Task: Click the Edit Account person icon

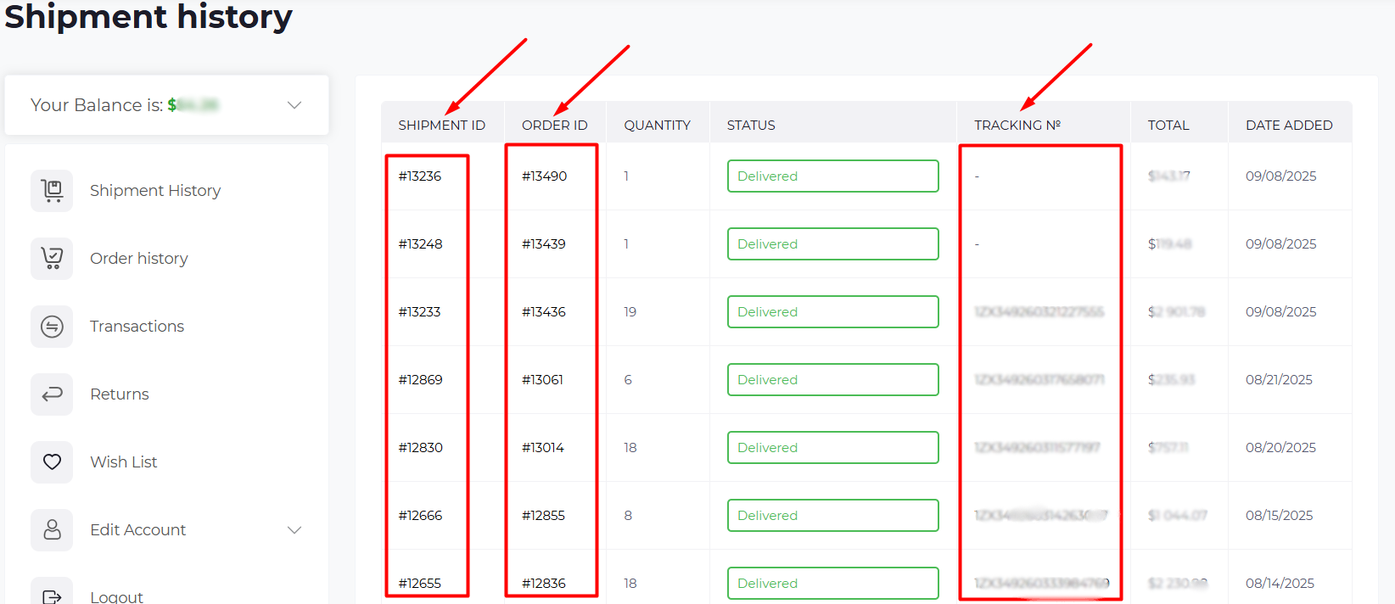Action: point(52,530)
